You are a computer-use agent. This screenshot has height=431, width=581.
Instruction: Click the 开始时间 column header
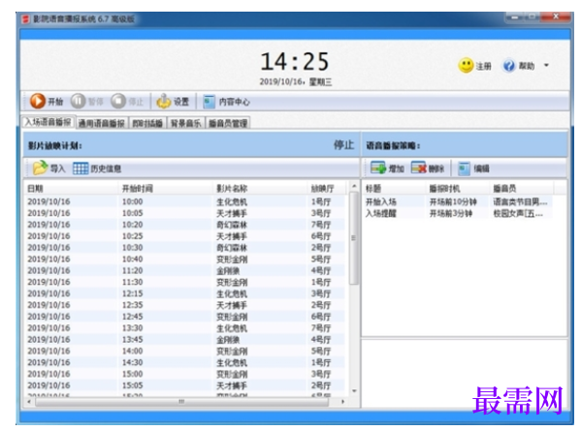point(166,189)
